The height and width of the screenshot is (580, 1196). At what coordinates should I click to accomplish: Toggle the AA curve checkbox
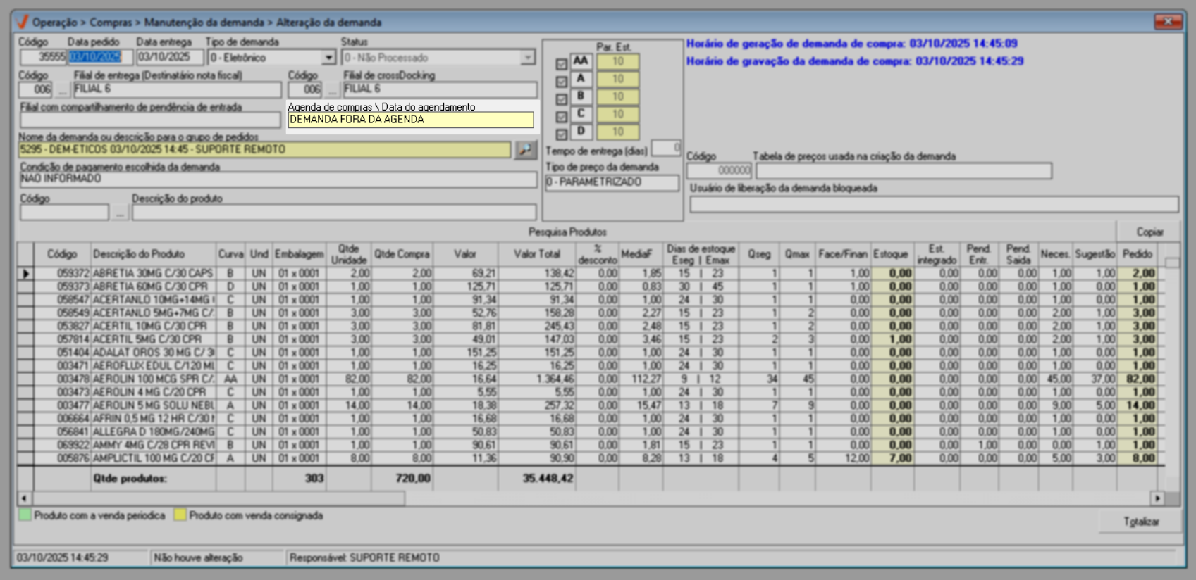pyautogui.click(x=561, y=64)
